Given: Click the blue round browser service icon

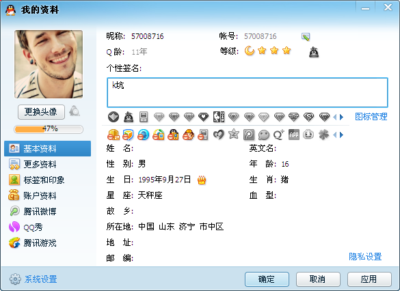Looking at the screenshot, I should [143, 135].
